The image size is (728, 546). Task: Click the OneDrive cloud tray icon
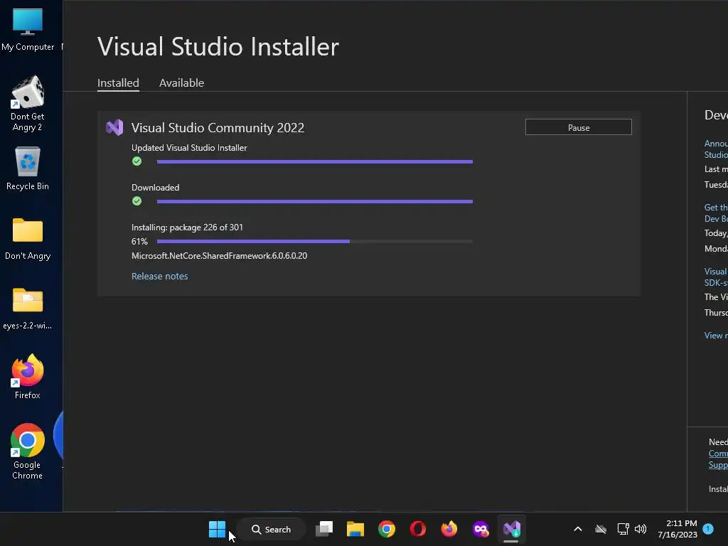[601, 529]
